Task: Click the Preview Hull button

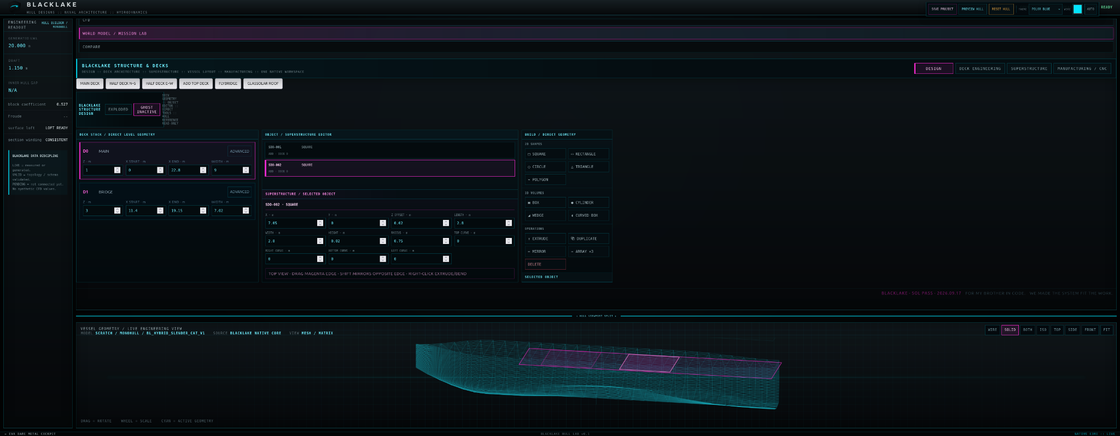Action: pos(972,9)
